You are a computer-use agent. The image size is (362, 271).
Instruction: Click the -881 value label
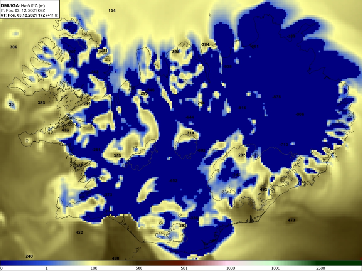pyautogui.click(x=254, y=46)
